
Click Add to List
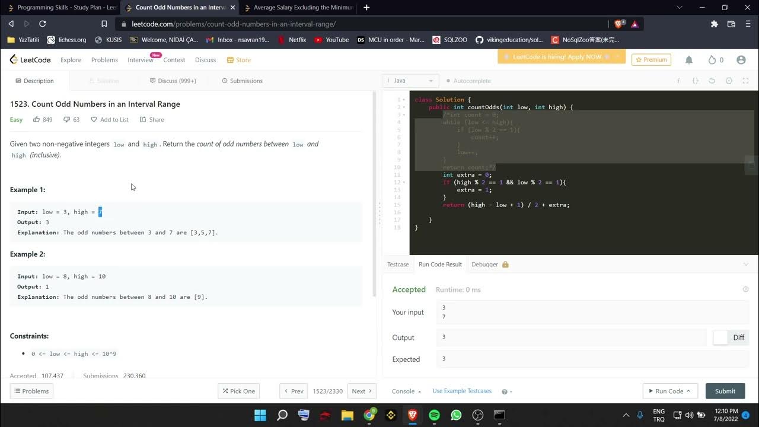point(110,120)
